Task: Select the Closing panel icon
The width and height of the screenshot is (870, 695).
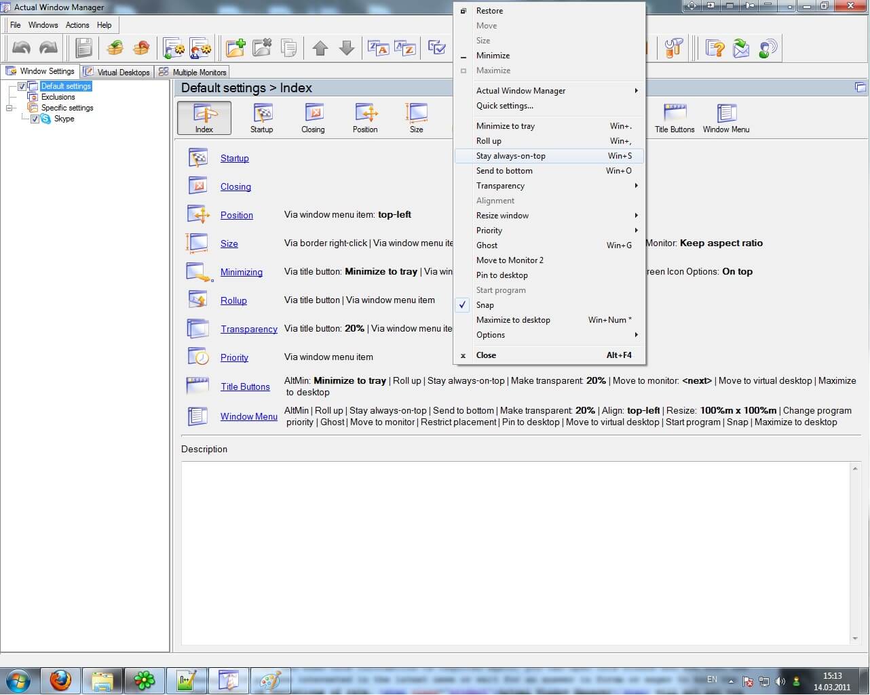Action: (313, 118)
